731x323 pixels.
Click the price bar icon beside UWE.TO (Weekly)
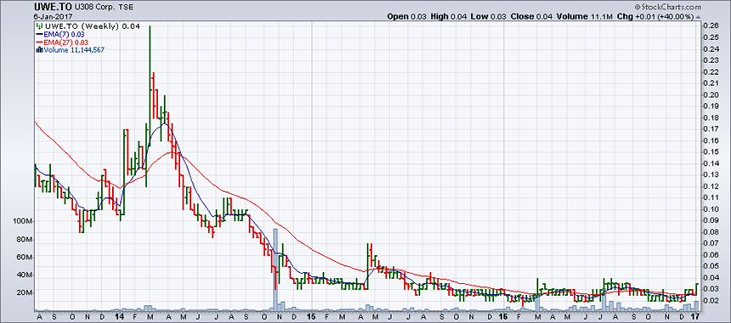click(x=40, y=26)
